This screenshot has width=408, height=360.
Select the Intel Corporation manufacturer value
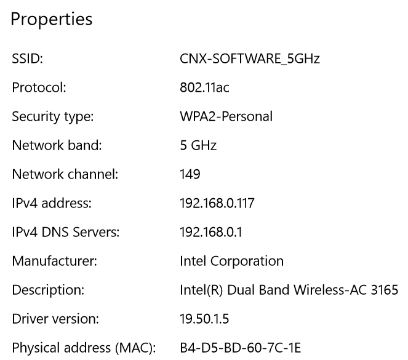pyautogui.click(x=231, y=261)
